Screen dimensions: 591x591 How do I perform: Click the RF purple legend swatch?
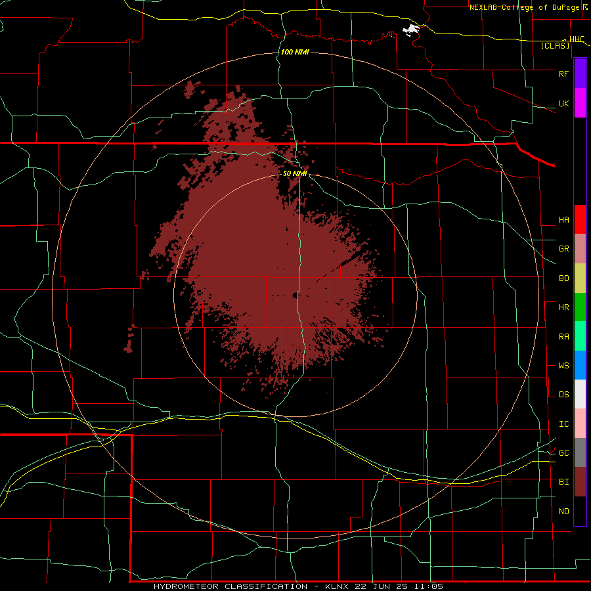pos(580,74)
